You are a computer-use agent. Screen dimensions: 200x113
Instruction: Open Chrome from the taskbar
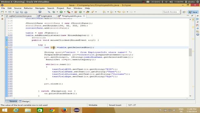click(x=52, y=110)
